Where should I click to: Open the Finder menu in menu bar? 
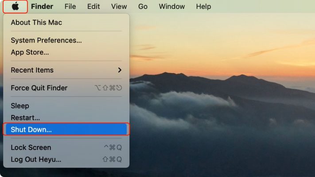(x=42, y=7)
